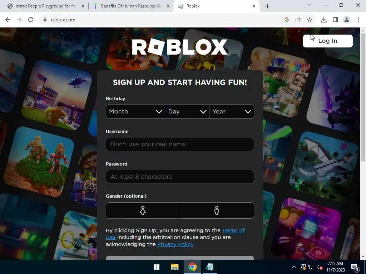Open File Explorer from taskbar
Viewport: 366px width, 274px height.
174,267
